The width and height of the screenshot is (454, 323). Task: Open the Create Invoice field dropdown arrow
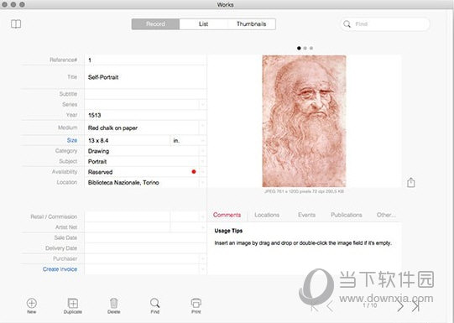point(203,268)
